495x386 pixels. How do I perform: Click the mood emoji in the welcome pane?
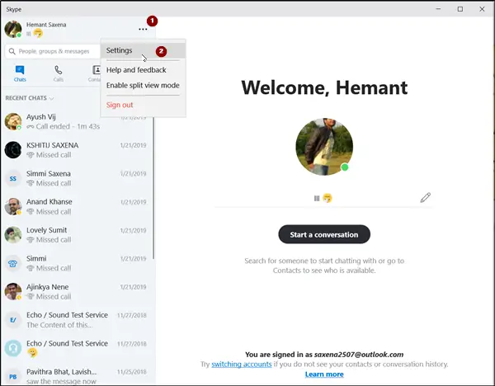click(x=328, y=198)
